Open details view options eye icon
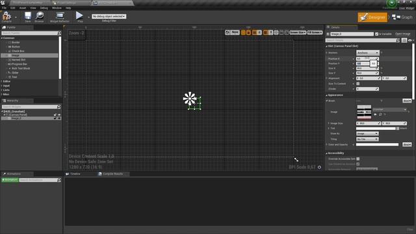This screenshot has width=416, height=234. coord(410,40)
